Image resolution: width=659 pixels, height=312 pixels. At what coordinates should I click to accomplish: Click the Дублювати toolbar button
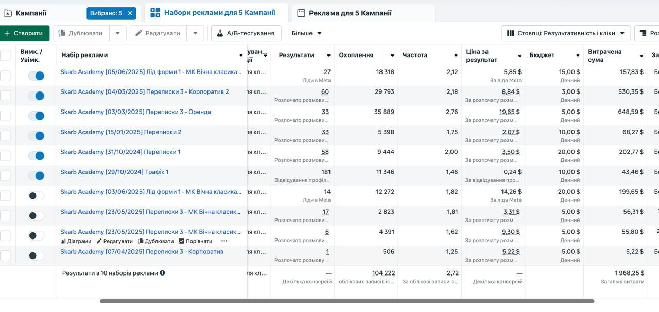81,33
